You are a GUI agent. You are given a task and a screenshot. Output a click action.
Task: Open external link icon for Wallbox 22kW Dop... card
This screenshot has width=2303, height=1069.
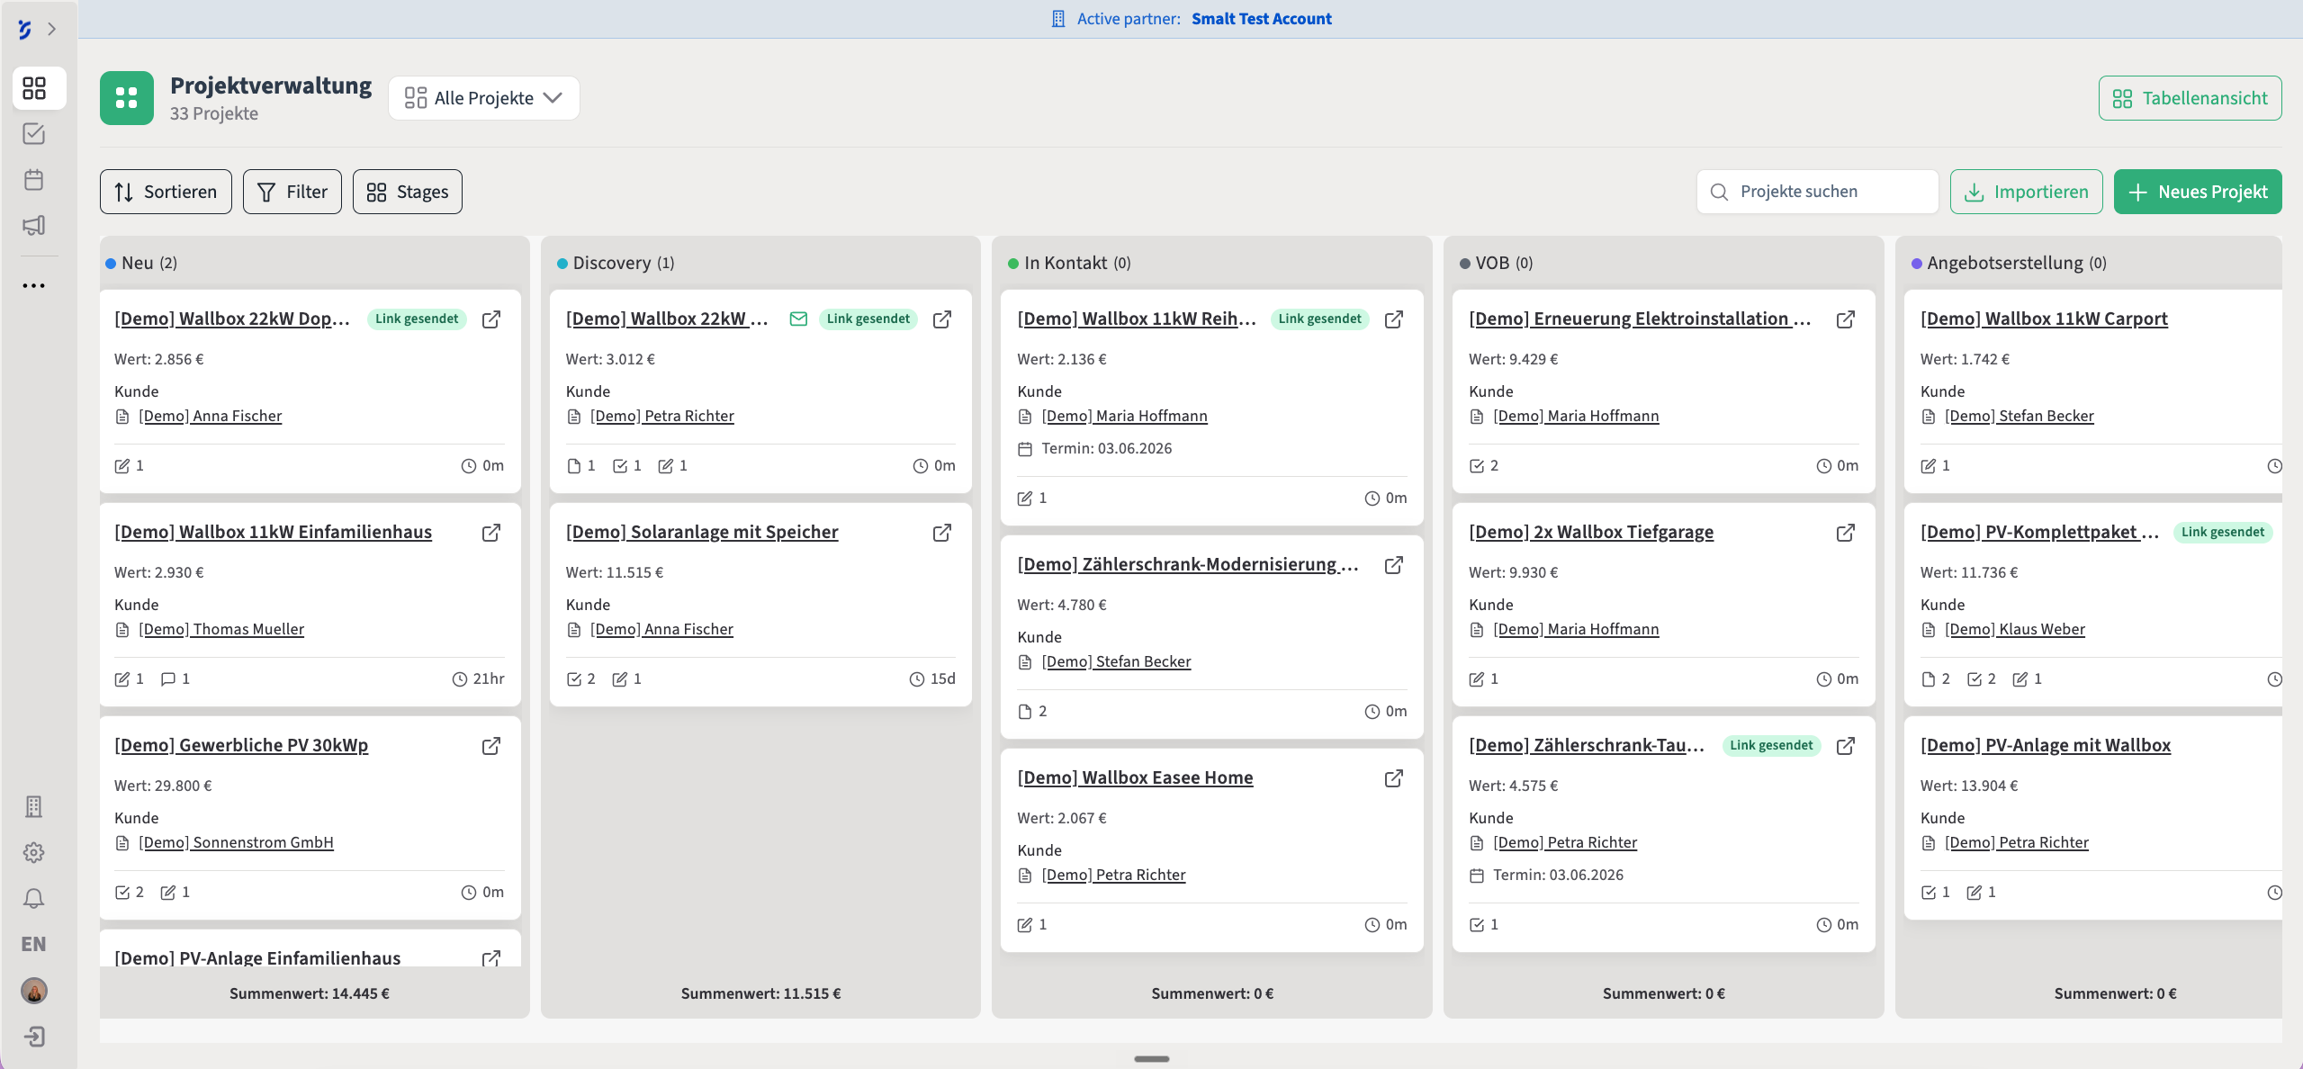(491, 319)
